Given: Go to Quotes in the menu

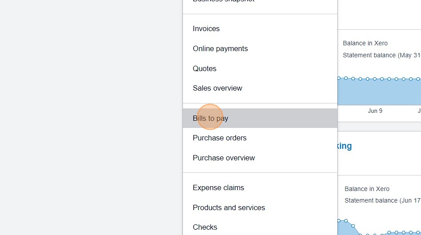Looking at the screenshot, I should 204,68.
